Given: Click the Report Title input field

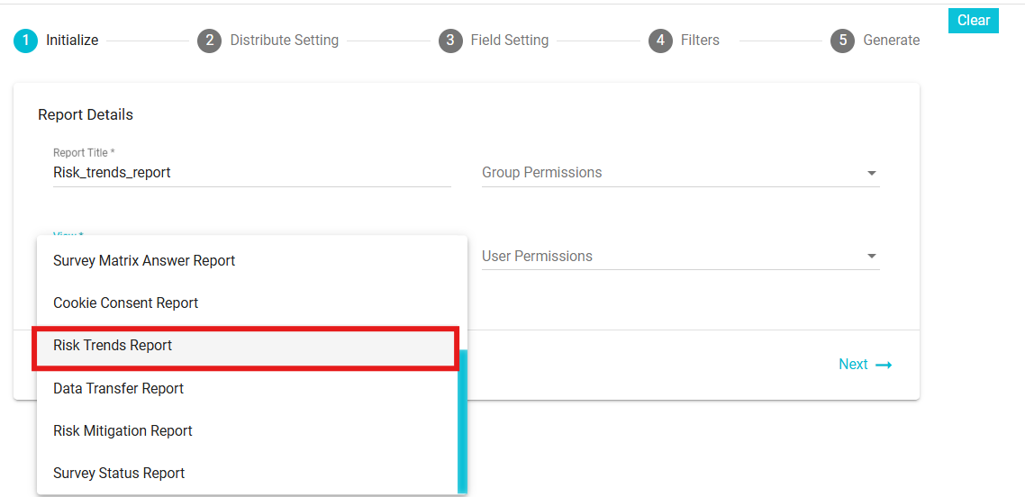Looking at the screenshot, I should click(251, 173).
